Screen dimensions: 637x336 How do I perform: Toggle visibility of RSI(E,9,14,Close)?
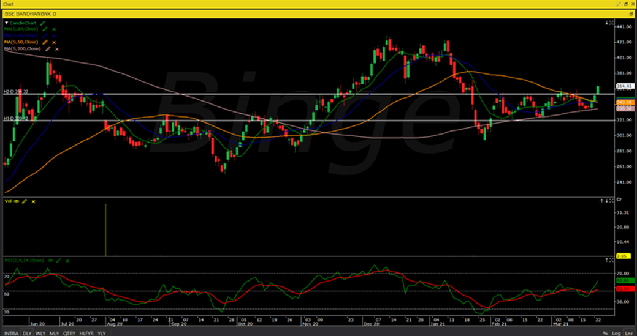coord(51,260)
